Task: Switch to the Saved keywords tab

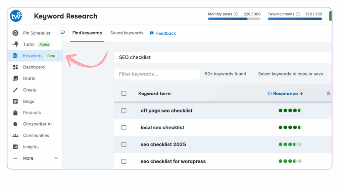Action: pyautogui.click(x=126, y=33)
